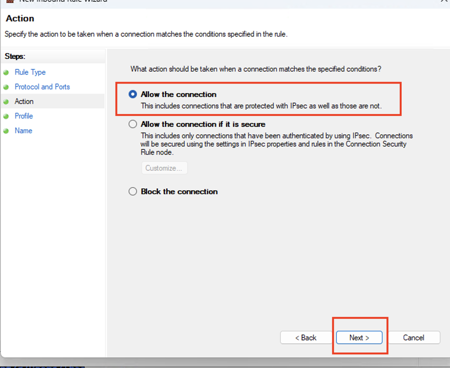Click the green bullet beside Name step

coord(6,131)
